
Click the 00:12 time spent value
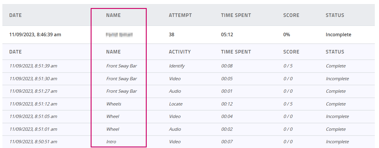[x=227, y=104]
